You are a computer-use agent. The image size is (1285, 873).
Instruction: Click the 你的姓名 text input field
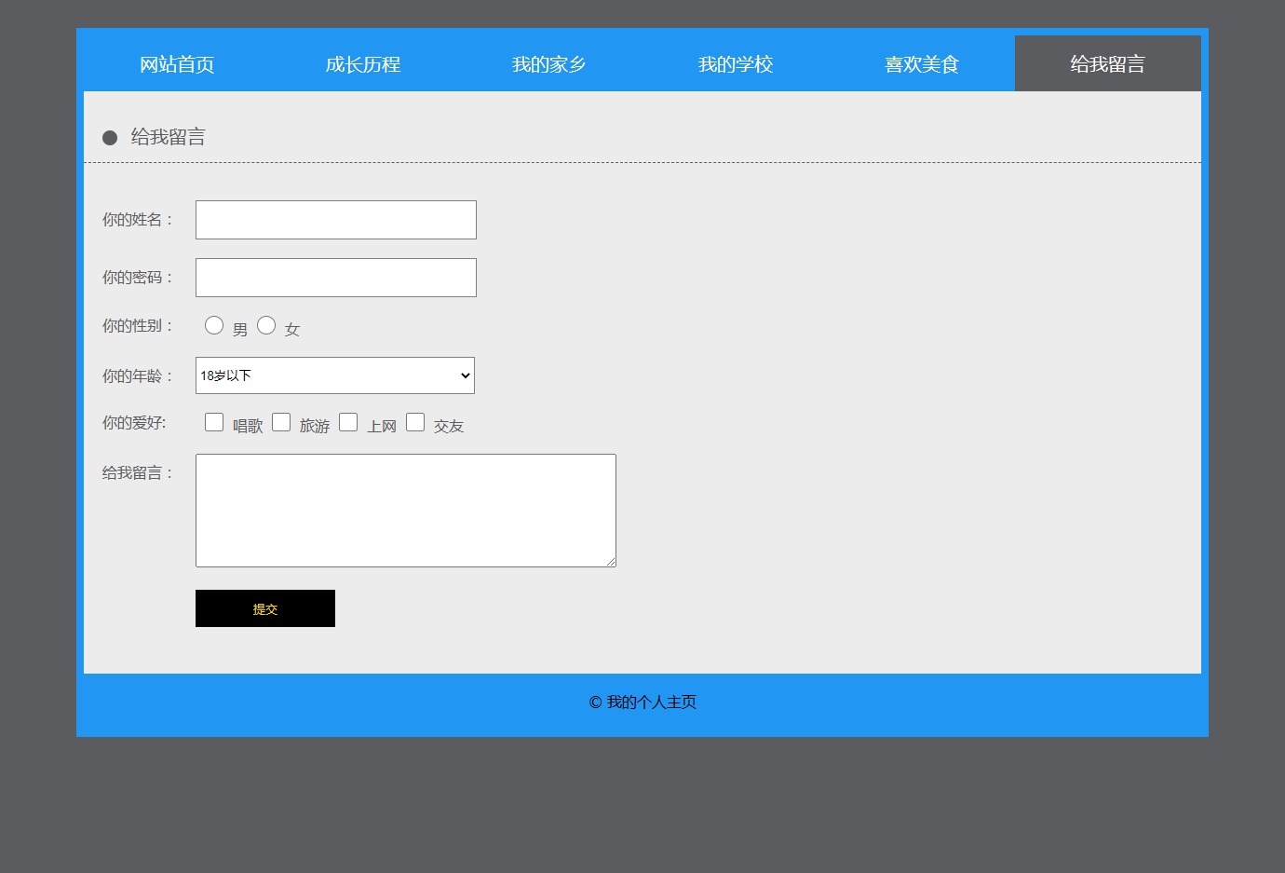click(x=335, y=220)
